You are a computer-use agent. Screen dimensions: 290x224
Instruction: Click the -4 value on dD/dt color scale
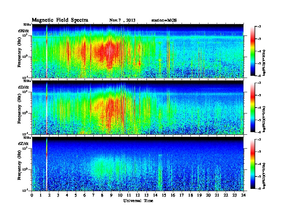tap(259, 108)
